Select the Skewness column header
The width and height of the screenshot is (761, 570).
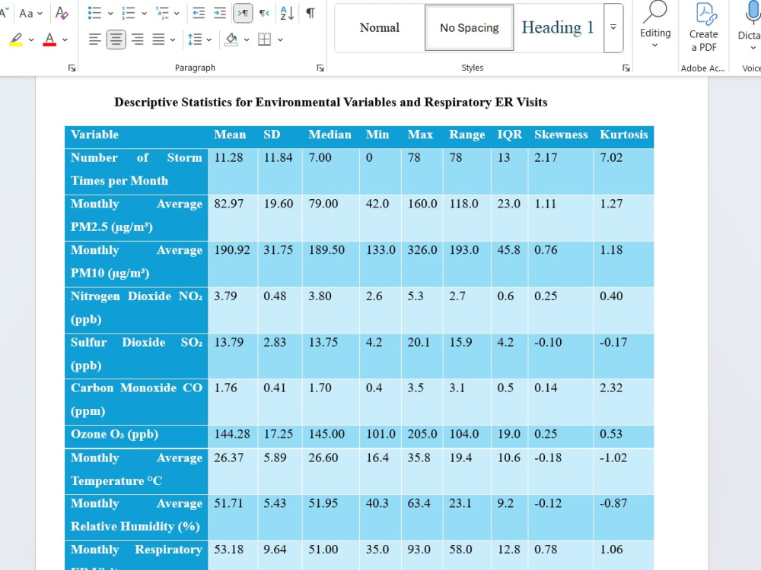pos(561,135)
